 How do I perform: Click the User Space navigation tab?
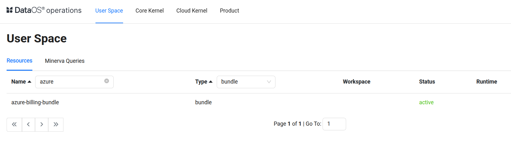coord(109,11)
